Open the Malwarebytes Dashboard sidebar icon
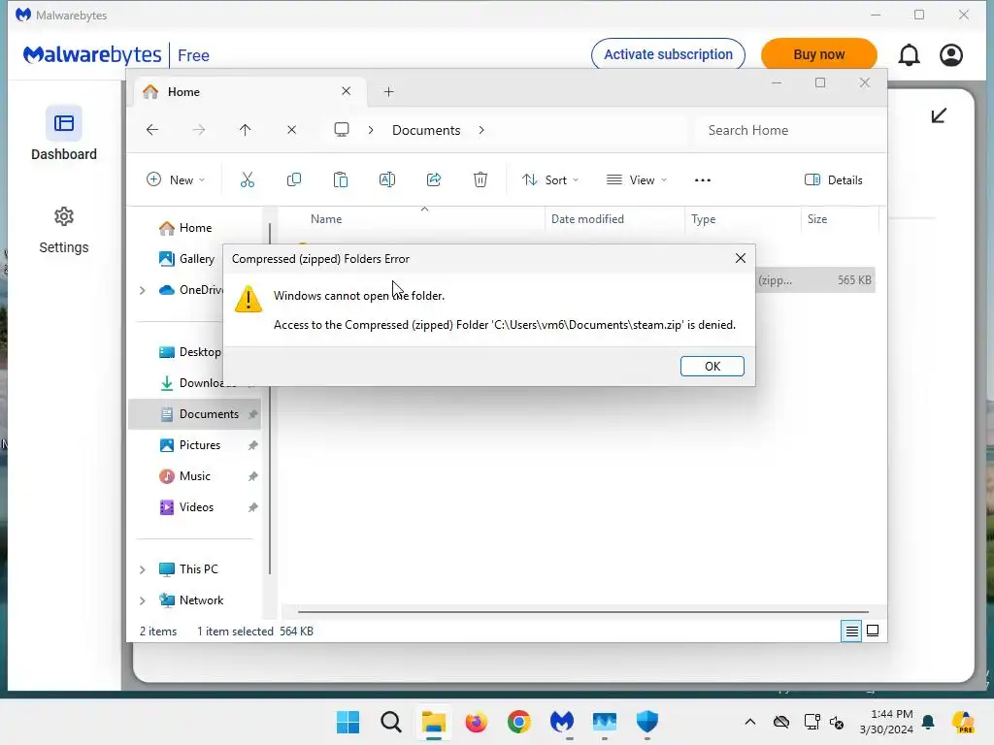Screen dimensions: 994x745 tap(63, 123)
